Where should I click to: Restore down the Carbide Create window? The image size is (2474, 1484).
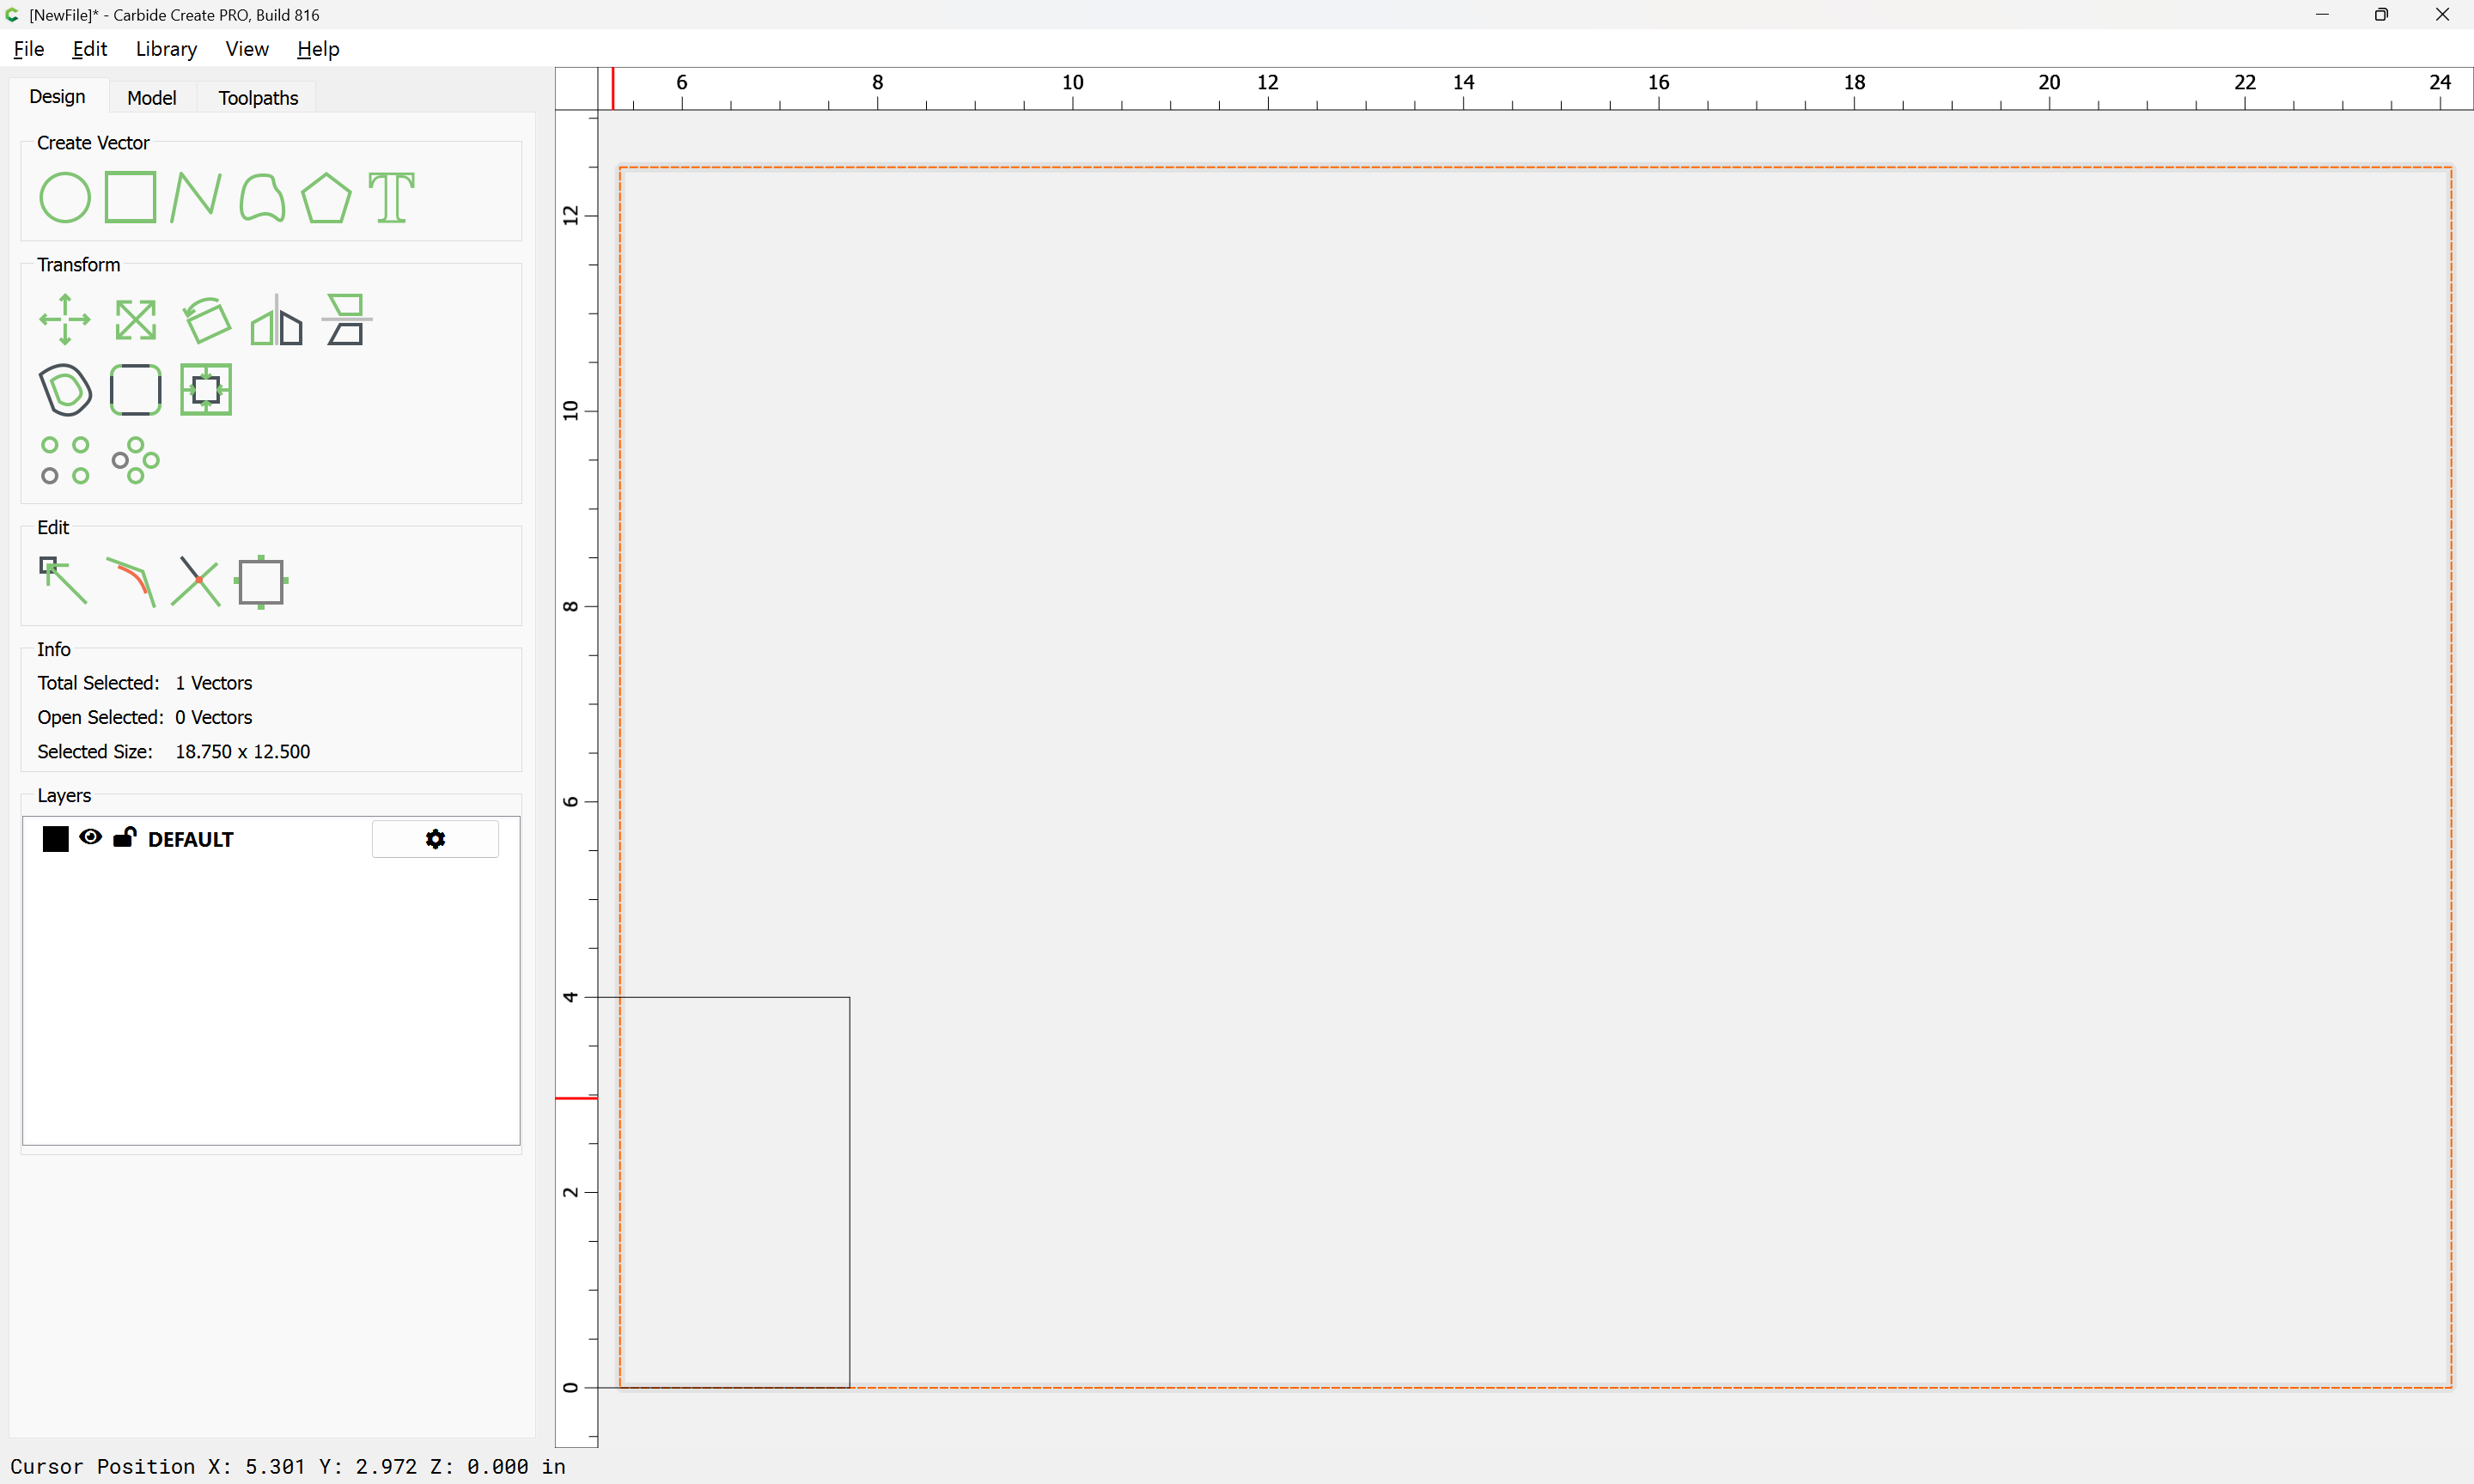(x=2381, y=15)
